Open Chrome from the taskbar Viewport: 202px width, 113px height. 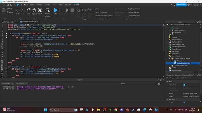116,110
